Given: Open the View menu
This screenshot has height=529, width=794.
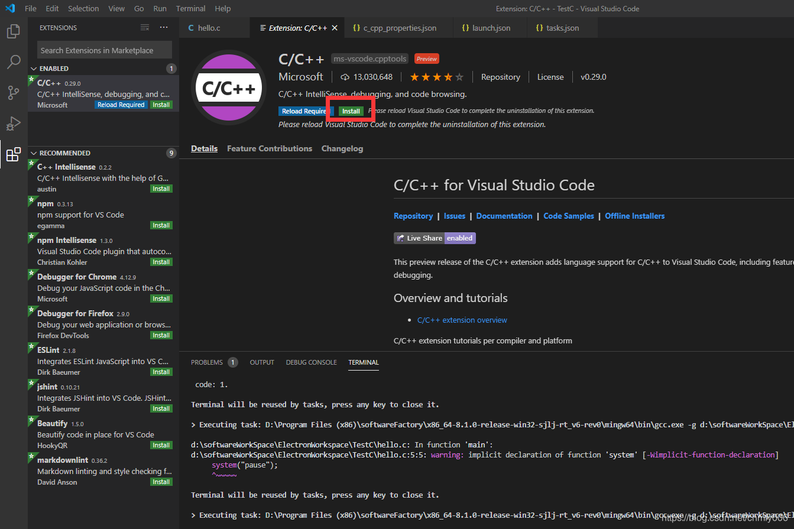Looking at the screenshot, I should point(116,8).
